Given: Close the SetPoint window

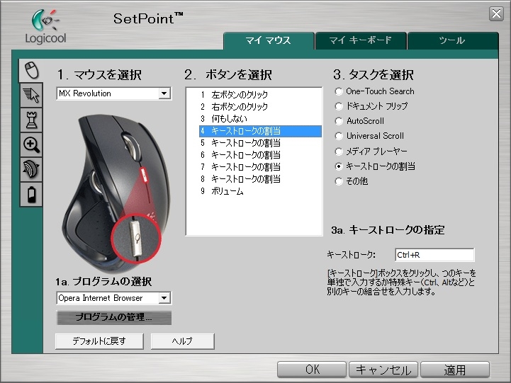Looking at the screenshot, I should [x=496, y=13].
